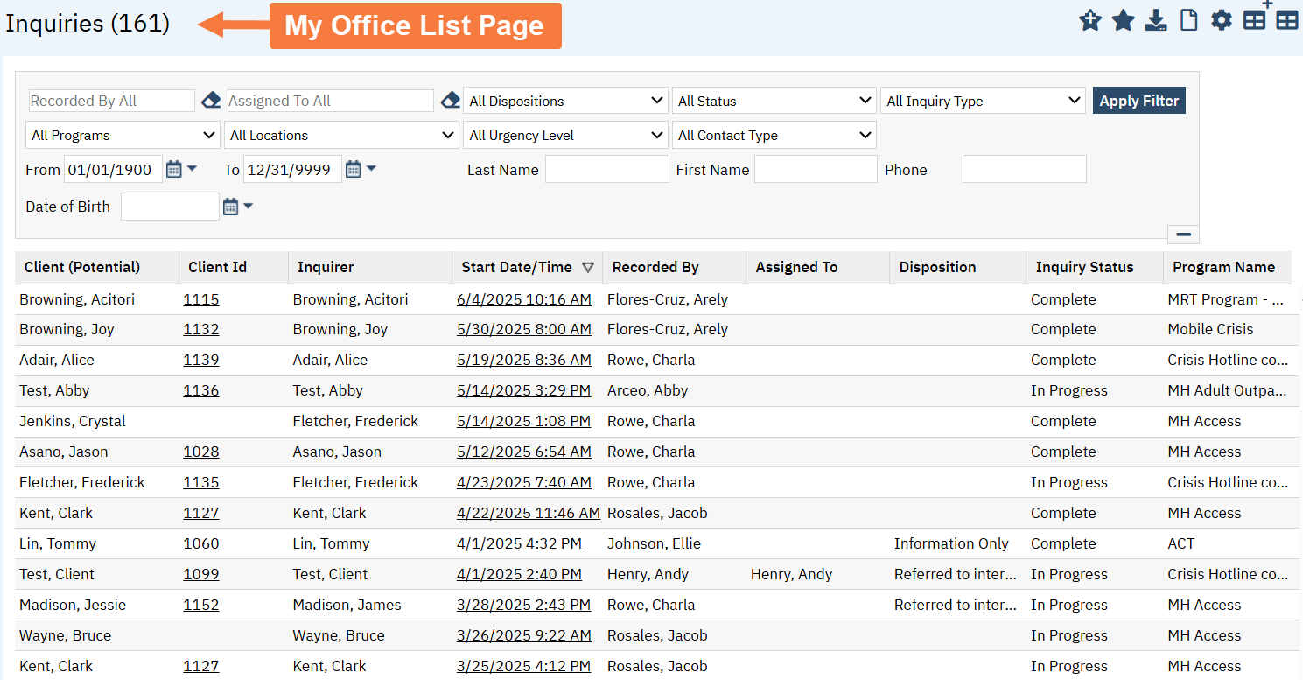Open the All Urgency Level dropdown
Viewport: 1303px width, 680px height.
(565, 135)
